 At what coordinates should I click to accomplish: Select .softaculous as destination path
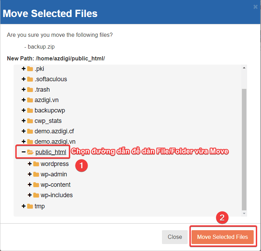click(x=51, y=79)
